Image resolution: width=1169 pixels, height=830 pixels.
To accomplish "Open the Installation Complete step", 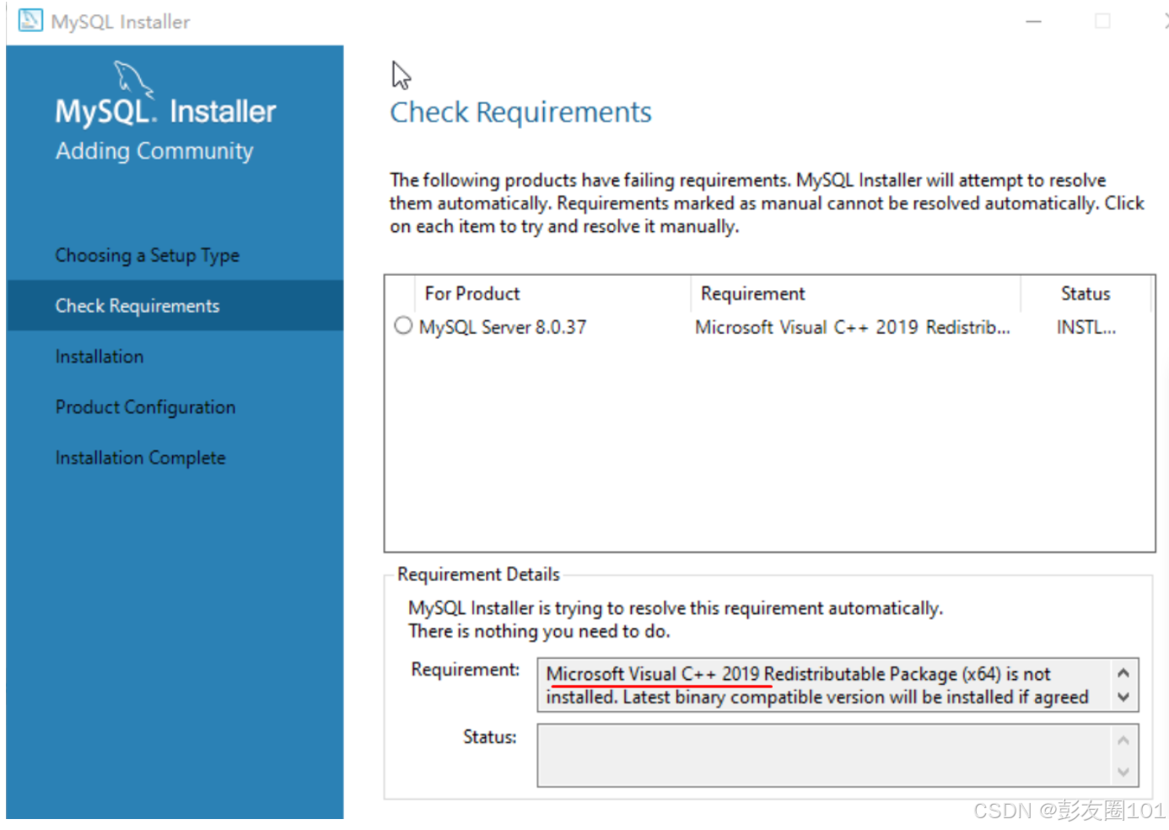I will click(x=140, y=458).
